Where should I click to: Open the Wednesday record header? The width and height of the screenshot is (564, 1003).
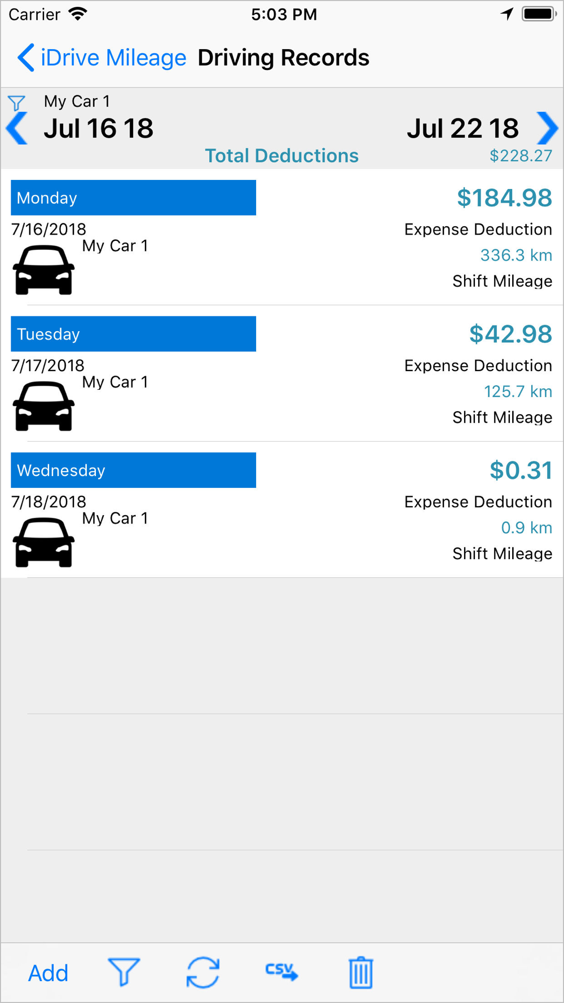pyautogui.click(x=133, y=470)
